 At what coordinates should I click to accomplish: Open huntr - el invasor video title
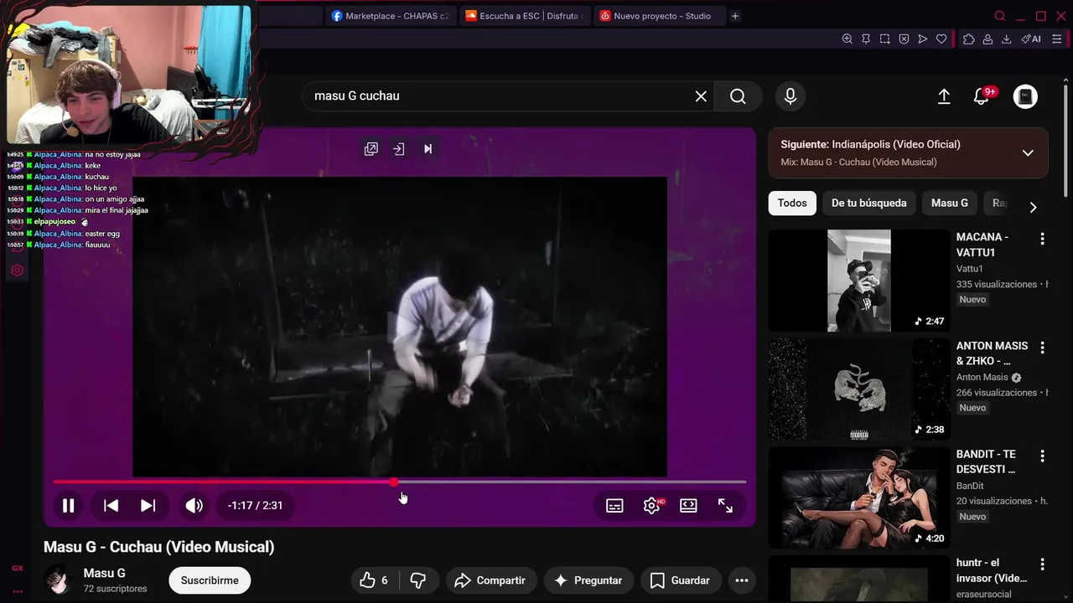[x=992, y=570]
